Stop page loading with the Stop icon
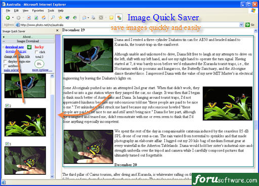 tap(29, 18)
